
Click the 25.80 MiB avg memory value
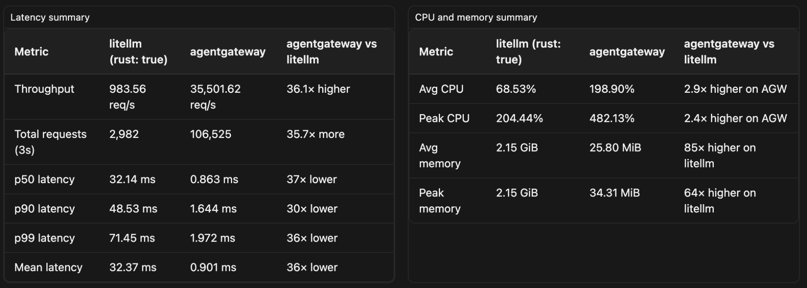pyautogui.click(x=615, y=148)
